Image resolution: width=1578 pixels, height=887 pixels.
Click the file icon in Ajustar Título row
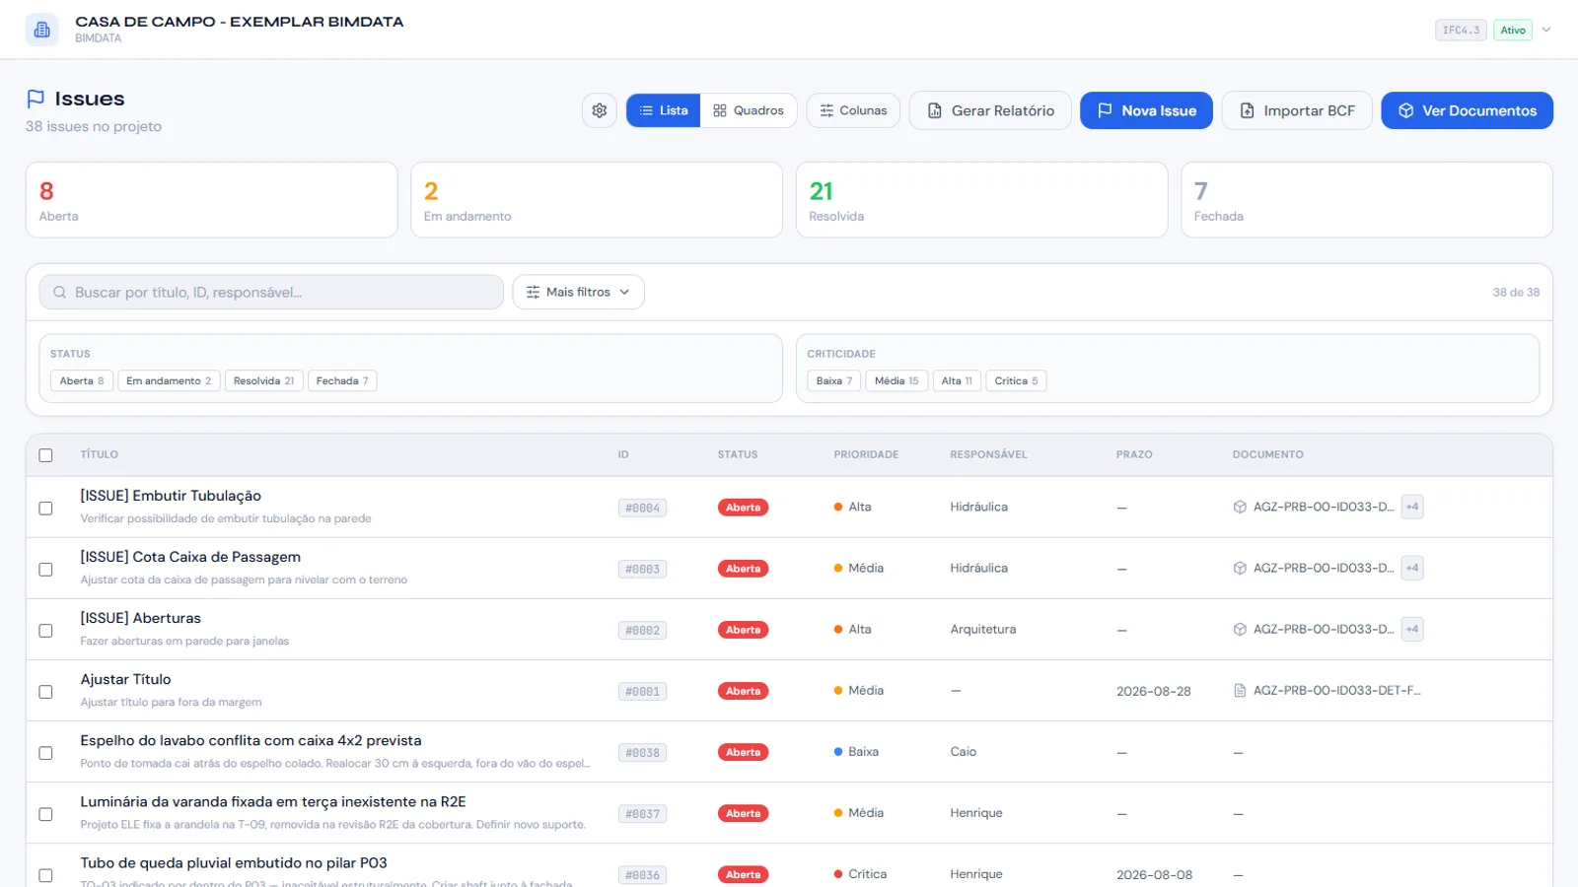click(x=1240, y=690)
